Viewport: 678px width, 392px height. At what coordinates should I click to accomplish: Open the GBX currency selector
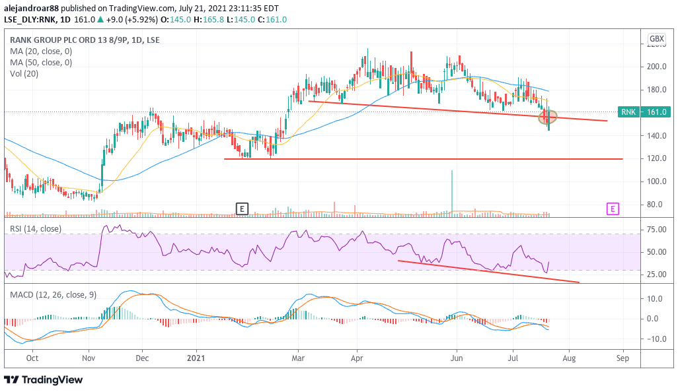point(656,39)
